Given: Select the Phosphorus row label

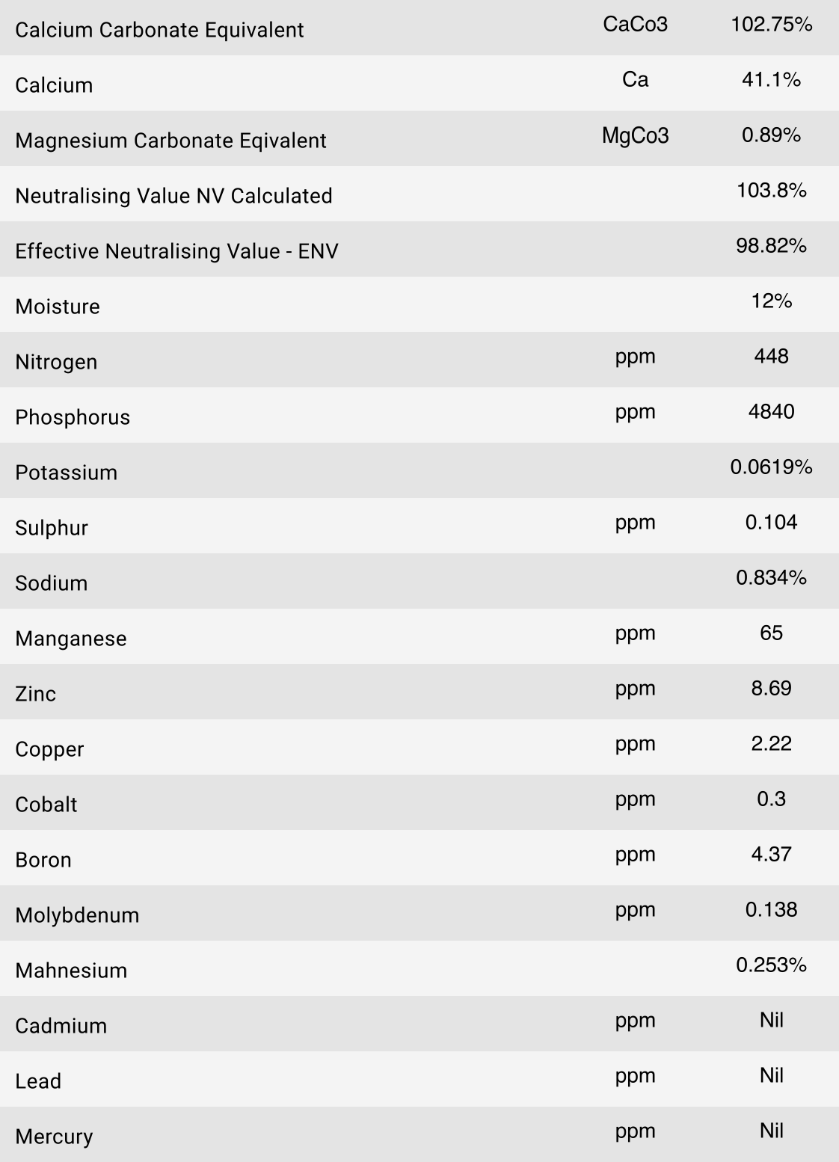Looking at the screenshot, I should click(73, 417).
